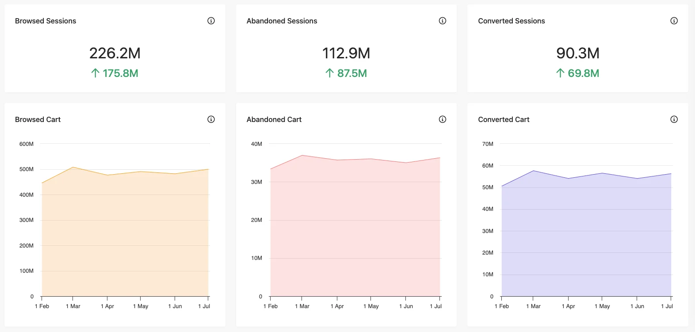Click the 60M label on Converted Cart axis
The width and height of the screenshot is (695, 332).
(488, 166)
